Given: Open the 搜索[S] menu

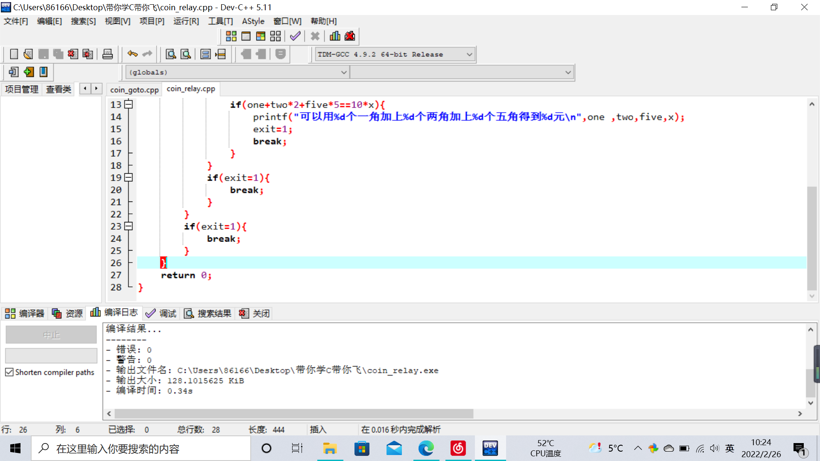Looking at the screenshot, I should [83, 21].
